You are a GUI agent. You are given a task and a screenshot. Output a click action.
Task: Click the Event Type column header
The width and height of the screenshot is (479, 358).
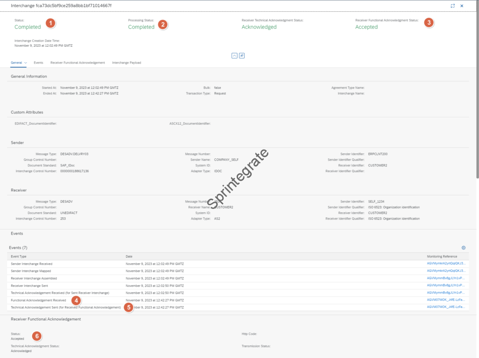pos(19,257)
